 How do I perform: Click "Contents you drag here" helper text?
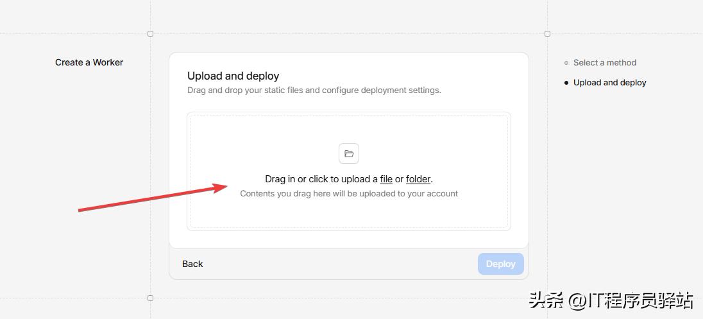click(349, 193)
